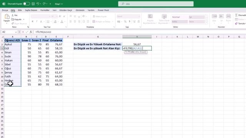Click the Percent style icon

tap(125, 21)
